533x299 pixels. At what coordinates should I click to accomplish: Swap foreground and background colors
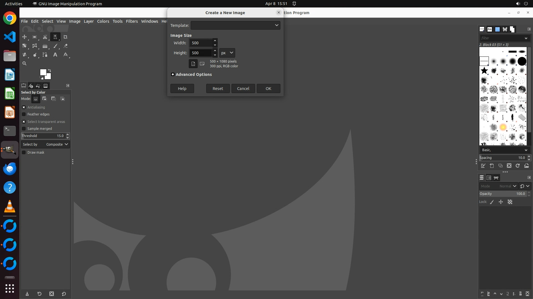click(x=49, y=70)
